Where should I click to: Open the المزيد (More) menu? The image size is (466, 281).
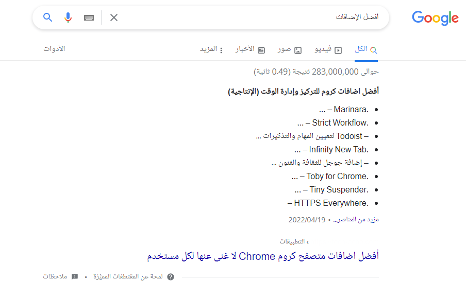[x=211, y=49]
